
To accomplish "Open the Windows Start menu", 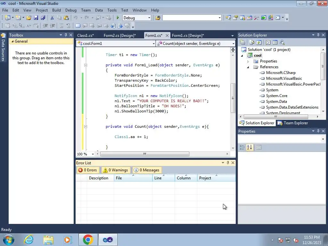I will pos(9,240).
